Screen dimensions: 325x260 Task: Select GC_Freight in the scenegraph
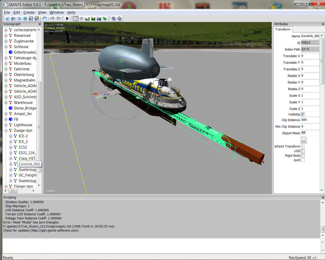click(x=28, y=175)
